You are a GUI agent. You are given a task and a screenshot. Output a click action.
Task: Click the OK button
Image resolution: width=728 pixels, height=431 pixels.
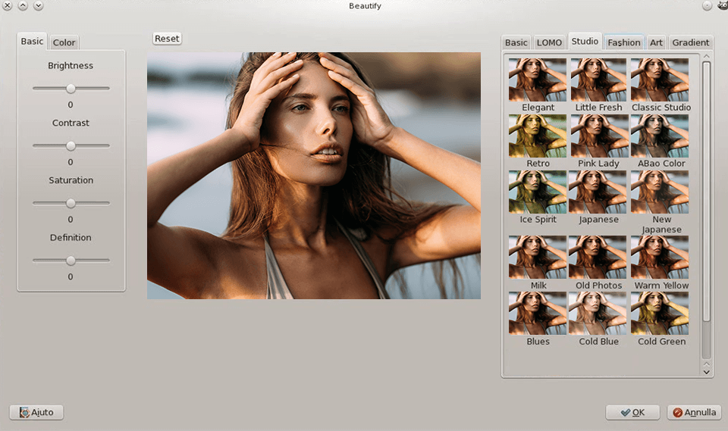(x=632, y=412)
